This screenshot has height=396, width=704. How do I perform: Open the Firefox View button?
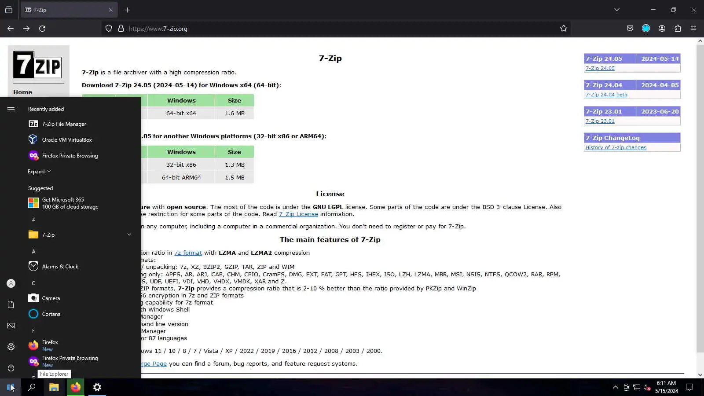click(x=9, y=10)
